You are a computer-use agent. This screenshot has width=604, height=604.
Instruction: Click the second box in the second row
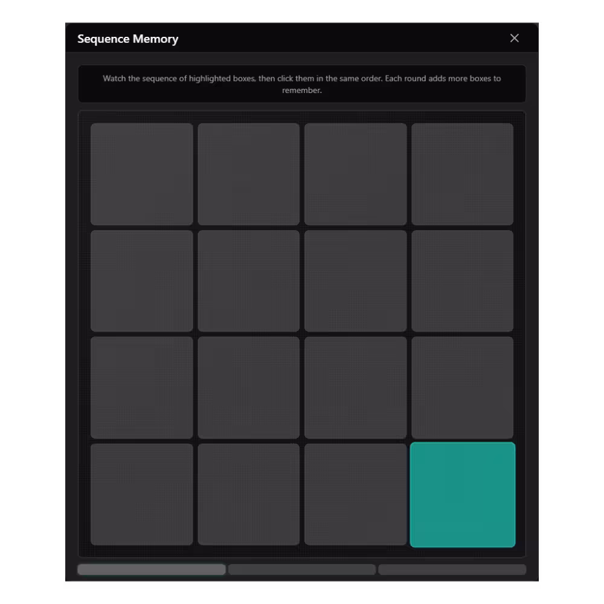pos(248,281)
